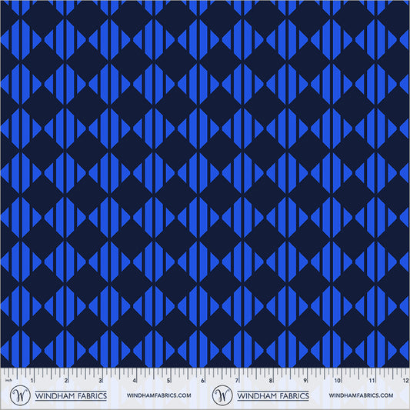This screenshot has height=410, width=410.
Task: Click the right 'WINDHAM FABRICS' brand text
Action: point(273,395)
